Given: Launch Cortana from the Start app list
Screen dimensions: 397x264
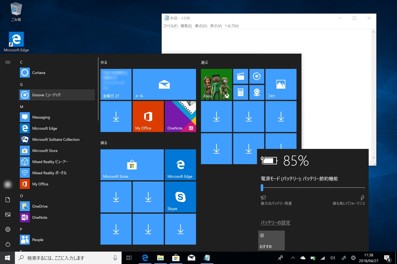Looking at the screenshot, I should tap(57, 73).
